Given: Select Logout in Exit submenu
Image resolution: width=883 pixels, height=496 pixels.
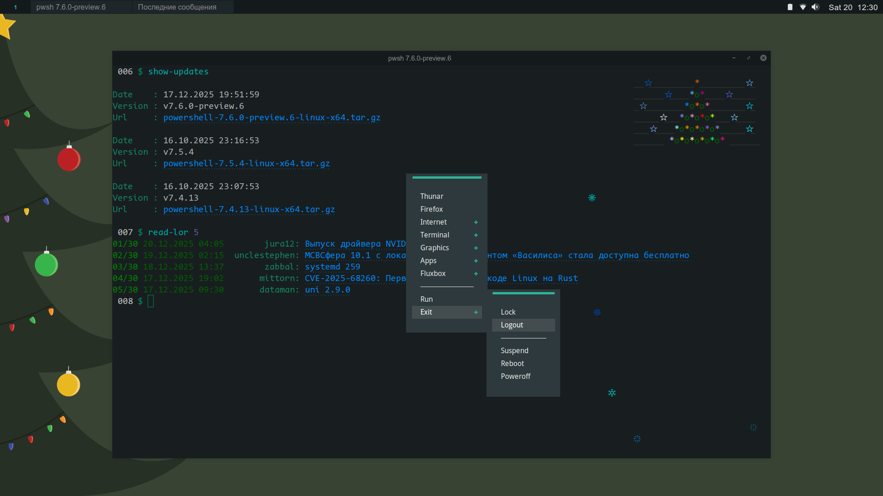Looking at the screenshot, I should click(x=512, y=325).
